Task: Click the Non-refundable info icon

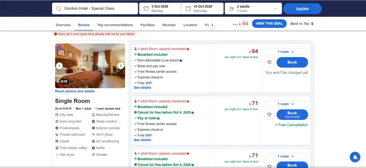Action: coord(181,61)
